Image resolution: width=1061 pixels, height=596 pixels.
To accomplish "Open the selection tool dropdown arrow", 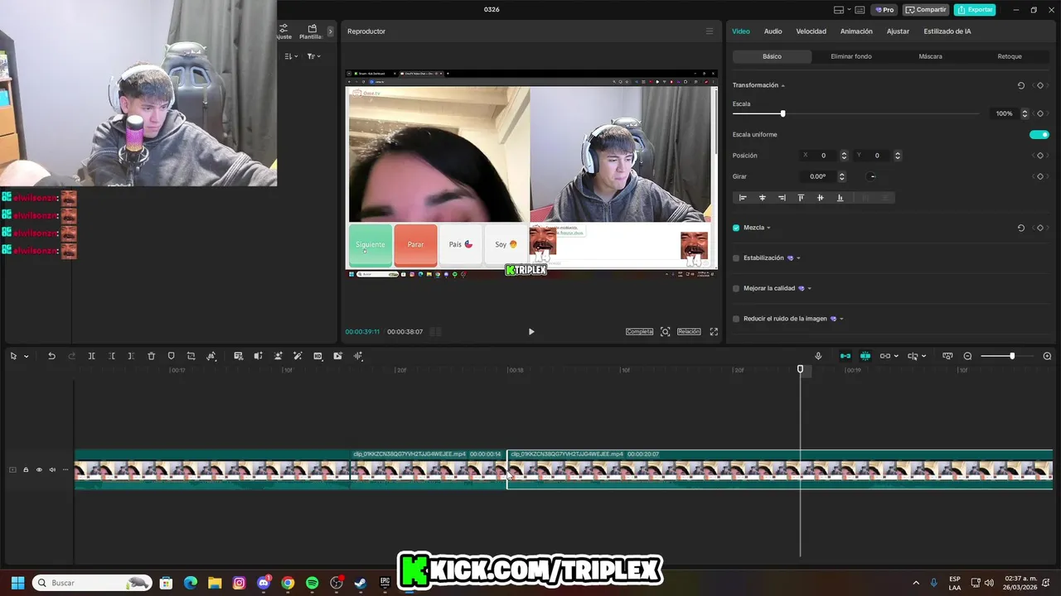I will [x=27, y=357].
